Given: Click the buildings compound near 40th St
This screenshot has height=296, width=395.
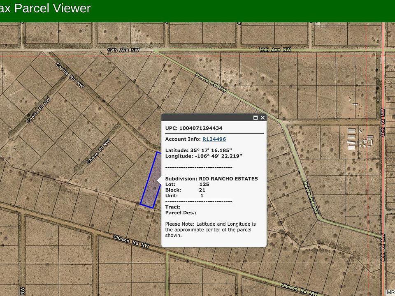Looking at the screenshot, I should tap(360, 140).
